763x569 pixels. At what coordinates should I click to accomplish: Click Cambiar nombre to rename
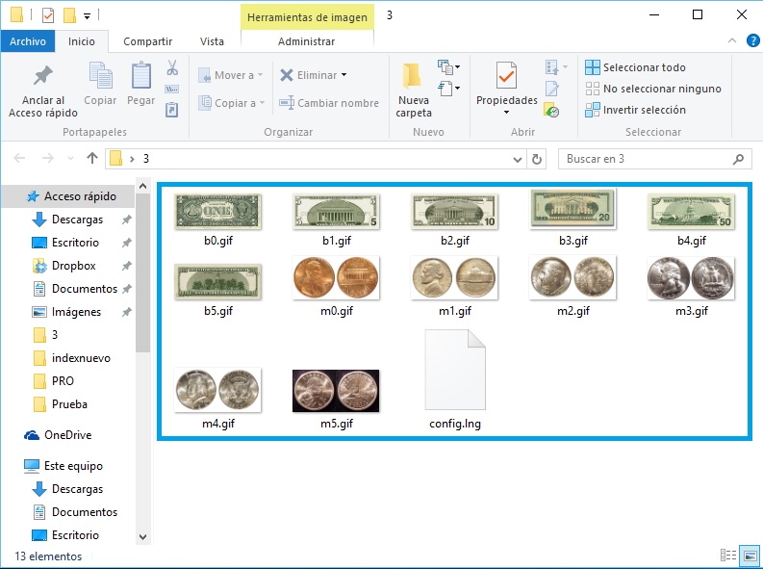click(329, 103)
